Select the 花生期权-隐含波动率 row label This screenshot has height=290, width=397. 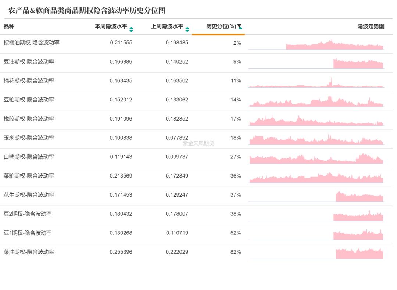[29, 195]
